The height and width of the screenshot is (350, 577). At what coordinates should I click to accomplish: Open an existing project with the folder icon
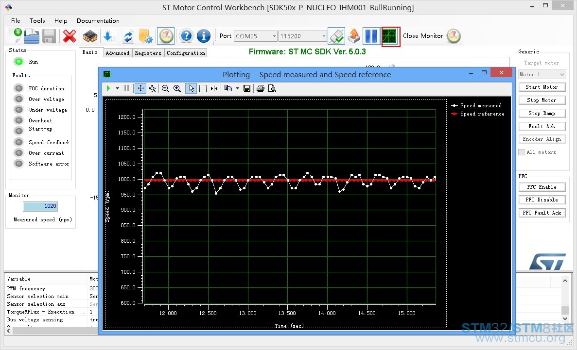[x=32, y=36]
